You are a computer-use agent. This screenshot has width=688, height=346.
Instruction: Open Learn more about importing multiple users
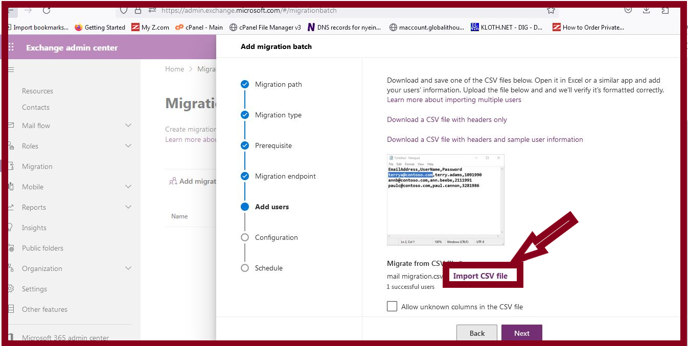coord(454,100)
